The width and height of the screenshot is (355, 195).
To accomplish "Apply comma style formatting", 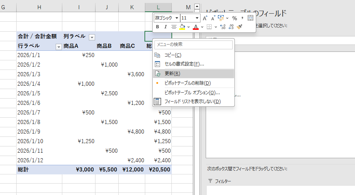I will coord(242,18).
